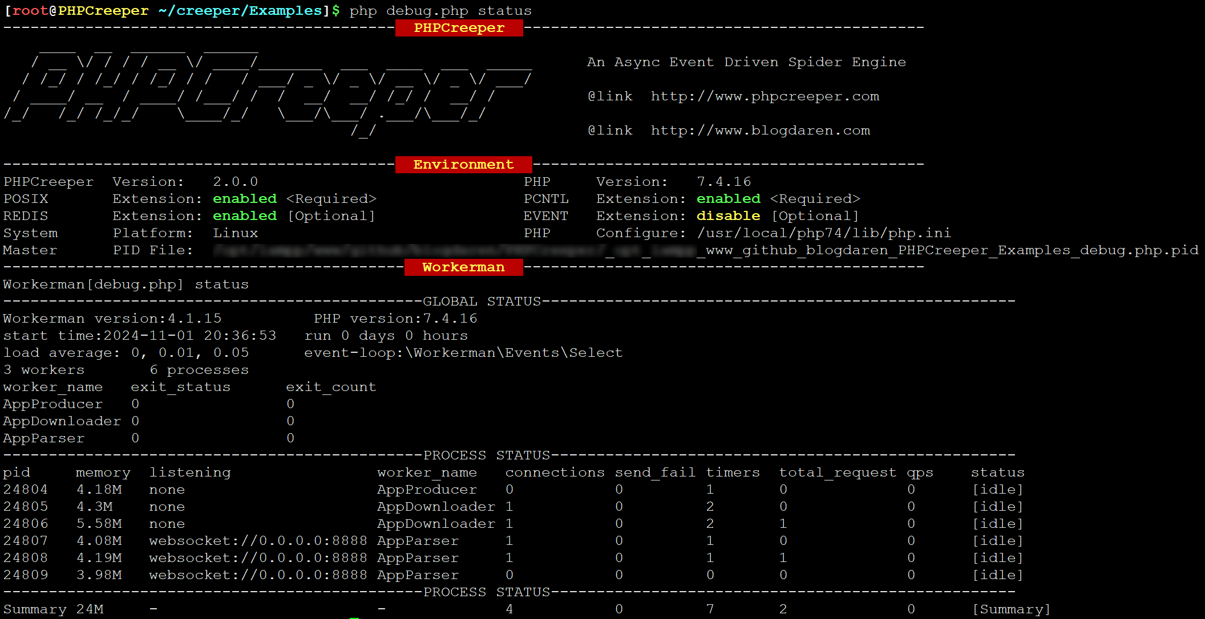This screenshot has width=1205, height=619.
Task: Click the '3 workers' count
Action: point(44,370)
